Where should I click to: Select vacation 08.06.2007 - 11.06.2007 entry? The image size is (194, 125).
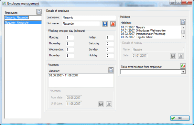point(81,75)
